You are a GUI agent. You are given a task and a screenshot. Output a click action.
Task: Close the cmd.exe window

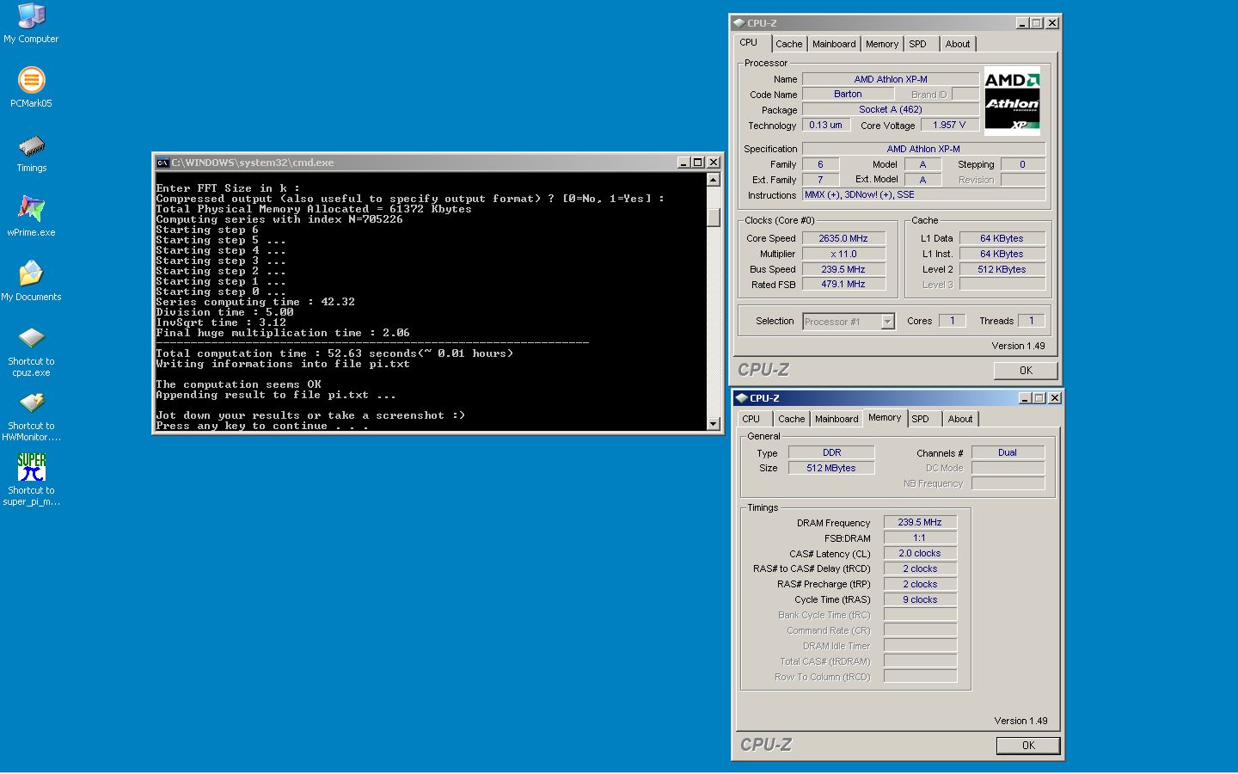(713, 163)
